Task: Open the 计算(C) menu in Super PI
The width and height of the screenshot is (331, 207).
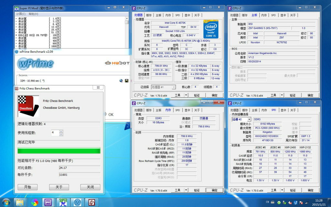Action: pos(21,14)
